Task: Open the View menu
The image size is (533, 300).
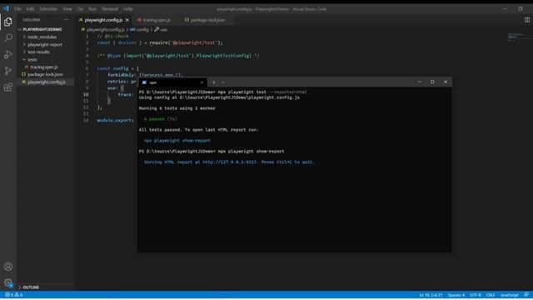Action: pyautogui.click(x=67, y=9)
